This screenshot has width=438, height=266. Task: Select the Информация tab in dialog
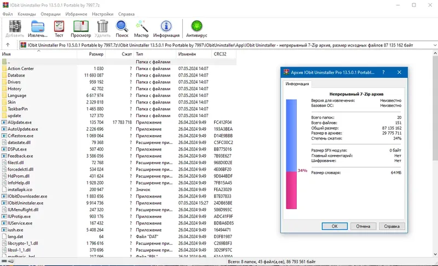(x=297, y=84)
